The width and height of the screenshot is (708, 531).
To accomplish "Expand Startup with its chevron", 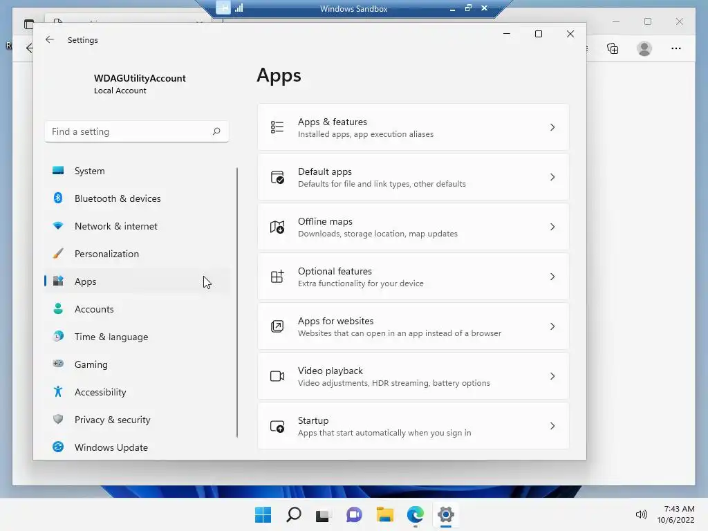I will point(552,426).
